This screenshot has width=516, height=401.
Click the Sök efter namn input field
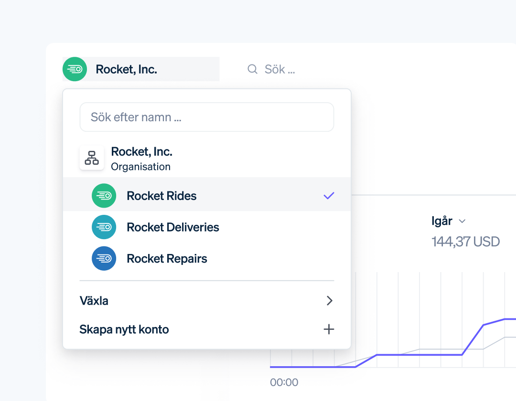pos(207,117)
